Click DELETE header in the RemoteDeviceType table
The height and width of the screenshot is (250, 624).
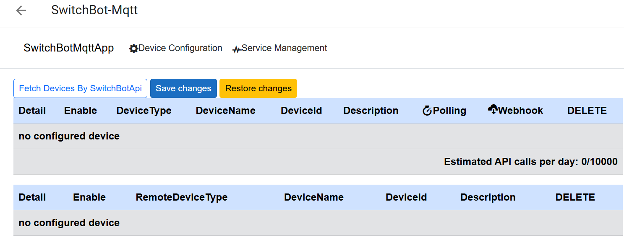point(575,197)
